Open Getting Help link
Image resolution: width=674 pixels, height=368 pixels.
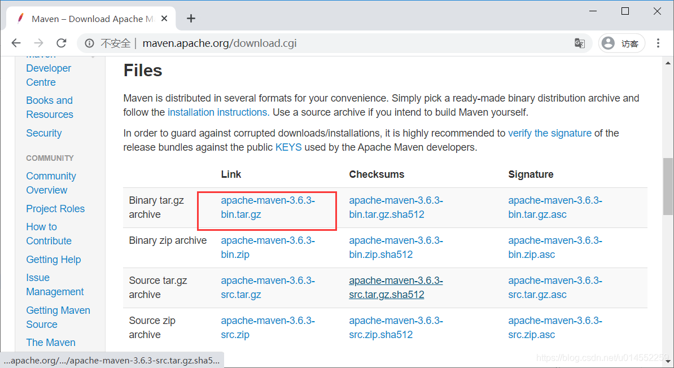point(53,260)
